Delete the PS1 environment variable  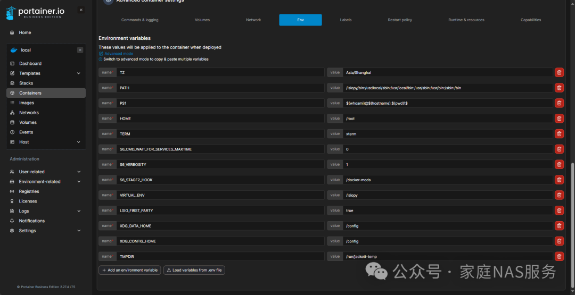point(559,103)
